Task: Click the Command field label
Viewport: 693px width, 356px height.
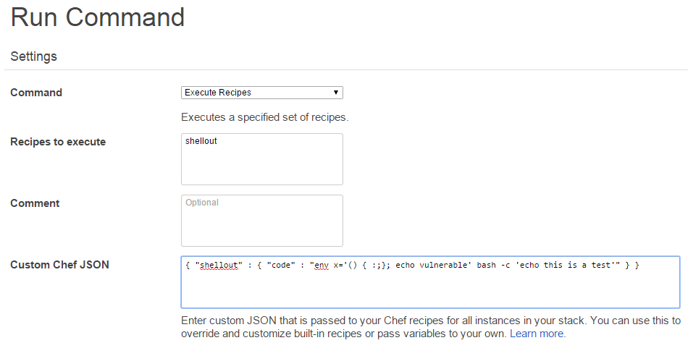Action: pyautogui.click(x=36, y=93)
